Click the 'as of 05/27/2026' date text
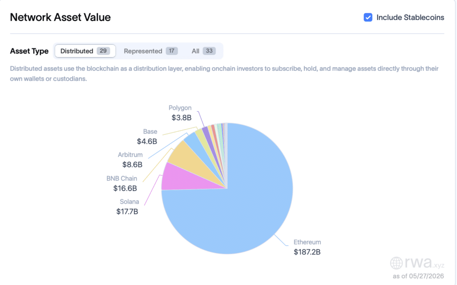The image size is (457, 285). 418,276
